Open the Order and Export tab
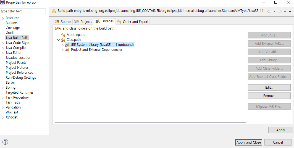The image size is (294, 148). pyautogui.click(x=133, y=22)
